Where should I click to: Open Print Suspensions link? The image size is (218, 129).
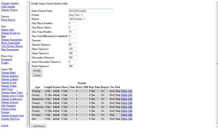(x=10, y=50)
